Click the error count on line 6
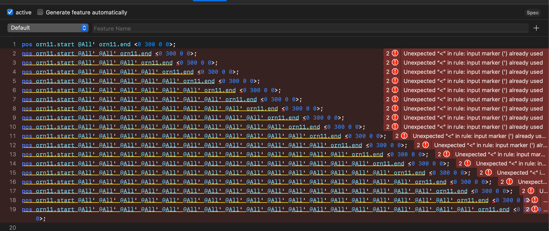The width and height of the screenshot is (549, 231). [388, 90]
